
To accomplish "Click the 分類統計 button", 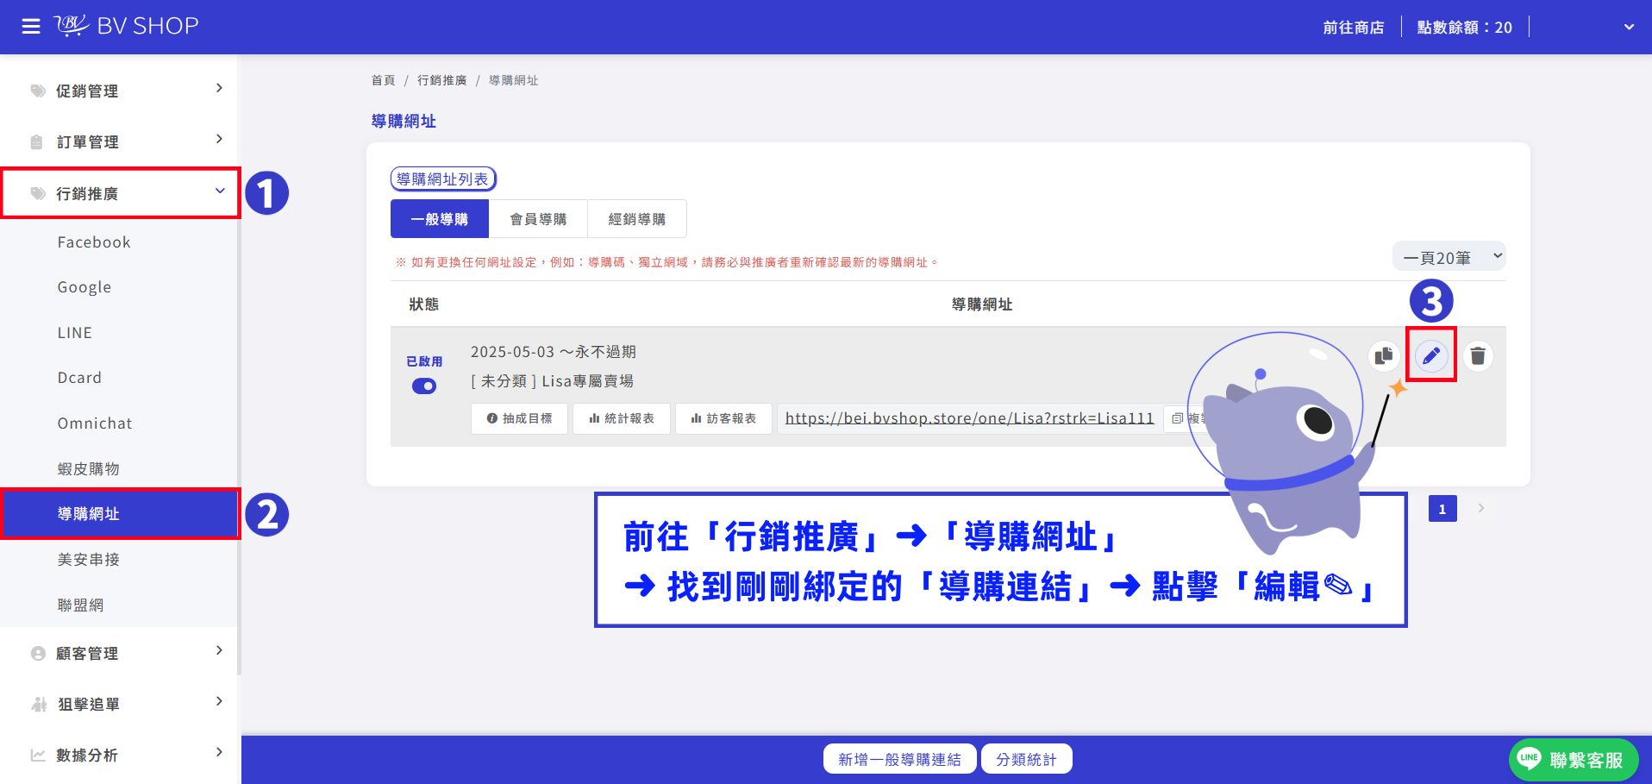I will [1026, 759].
